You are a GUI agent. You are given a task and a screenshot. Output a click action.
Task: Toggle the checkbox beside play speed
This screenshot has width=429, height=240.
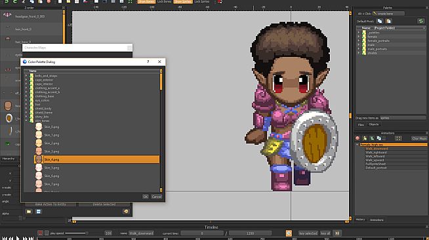click(x=47, y=233)
